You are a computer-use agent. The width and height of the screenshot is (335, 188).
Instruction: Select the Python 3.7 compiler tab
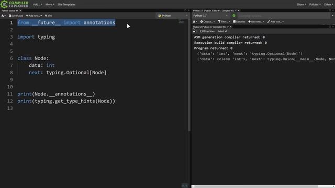[x=213, y=10]
